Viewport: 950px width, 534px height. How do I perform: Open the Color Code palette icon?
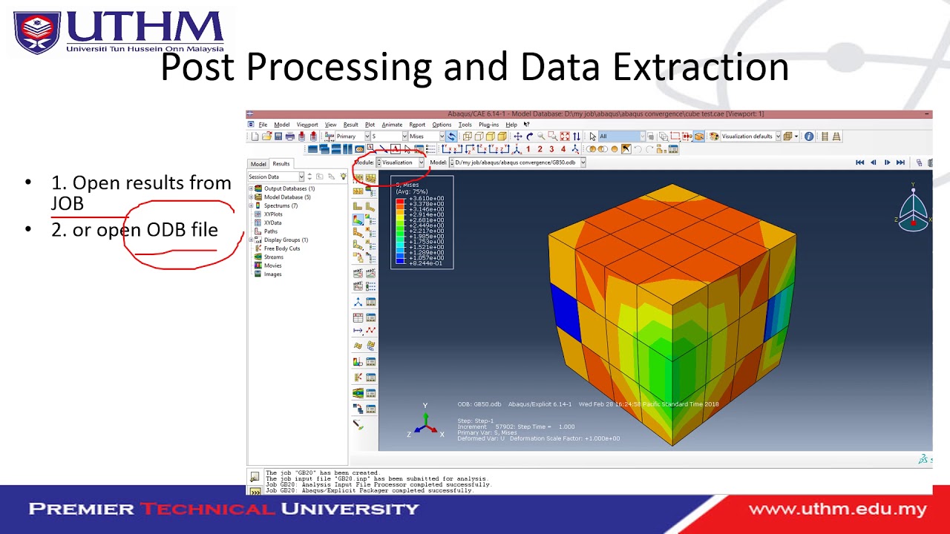coord(714,136)
